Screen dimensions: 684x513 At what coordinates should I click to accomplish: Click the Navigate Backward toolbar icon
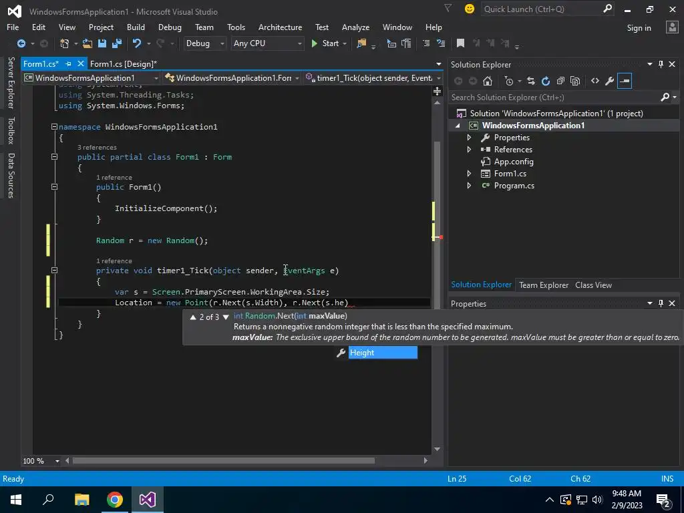[21, 43]
